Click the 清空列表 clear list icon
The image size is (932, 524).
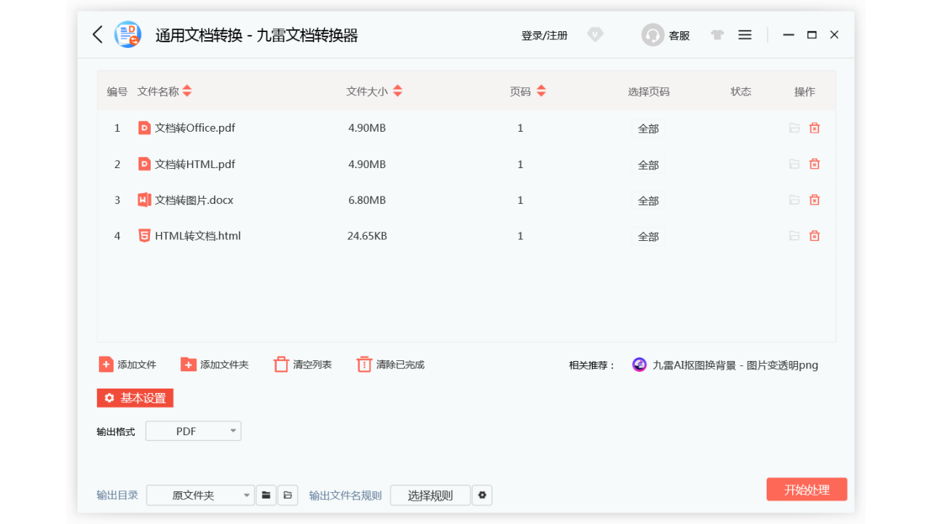pos(281,364)
